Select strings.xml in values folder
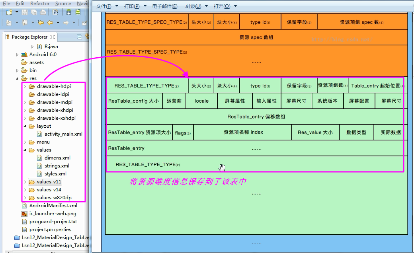Image resolution: width=414 pixels, height=253 pixels. [57, 166]
